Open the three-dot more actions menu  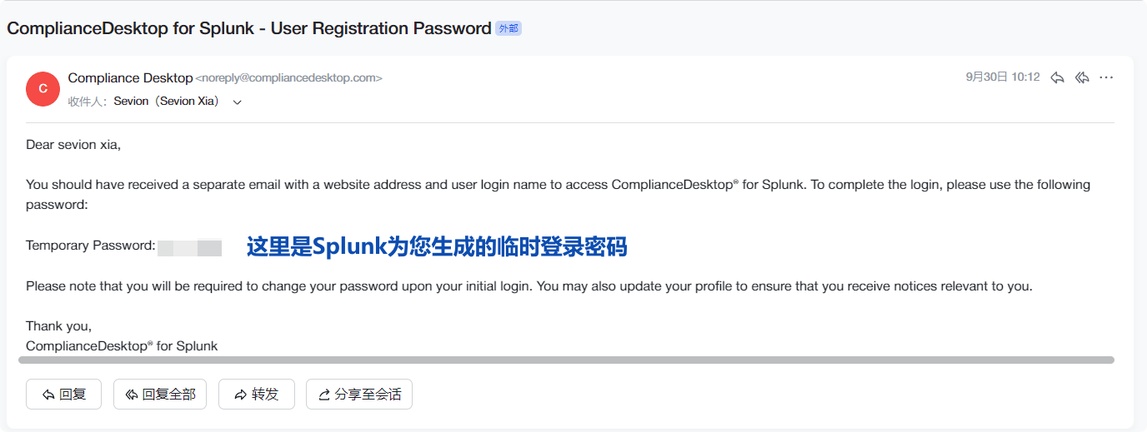pyautogui.click(x=1106, y=77)
